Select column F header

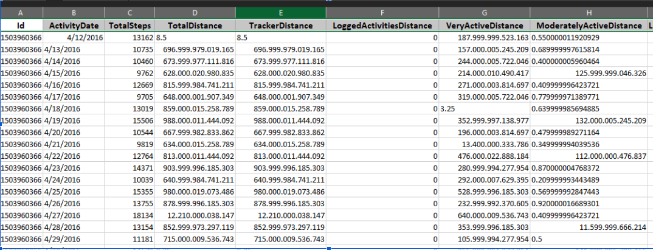[x=382, y=13]
